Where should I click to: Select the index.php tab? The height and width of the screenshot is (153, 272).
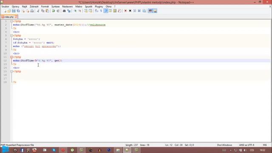9,17
